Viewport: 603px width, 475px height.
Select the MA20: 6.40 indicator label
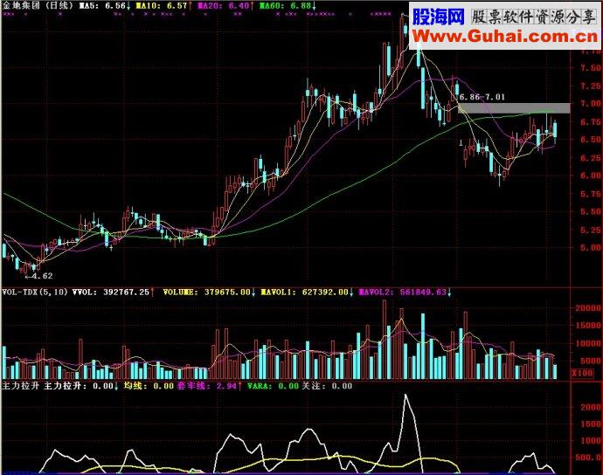point(225,5)
